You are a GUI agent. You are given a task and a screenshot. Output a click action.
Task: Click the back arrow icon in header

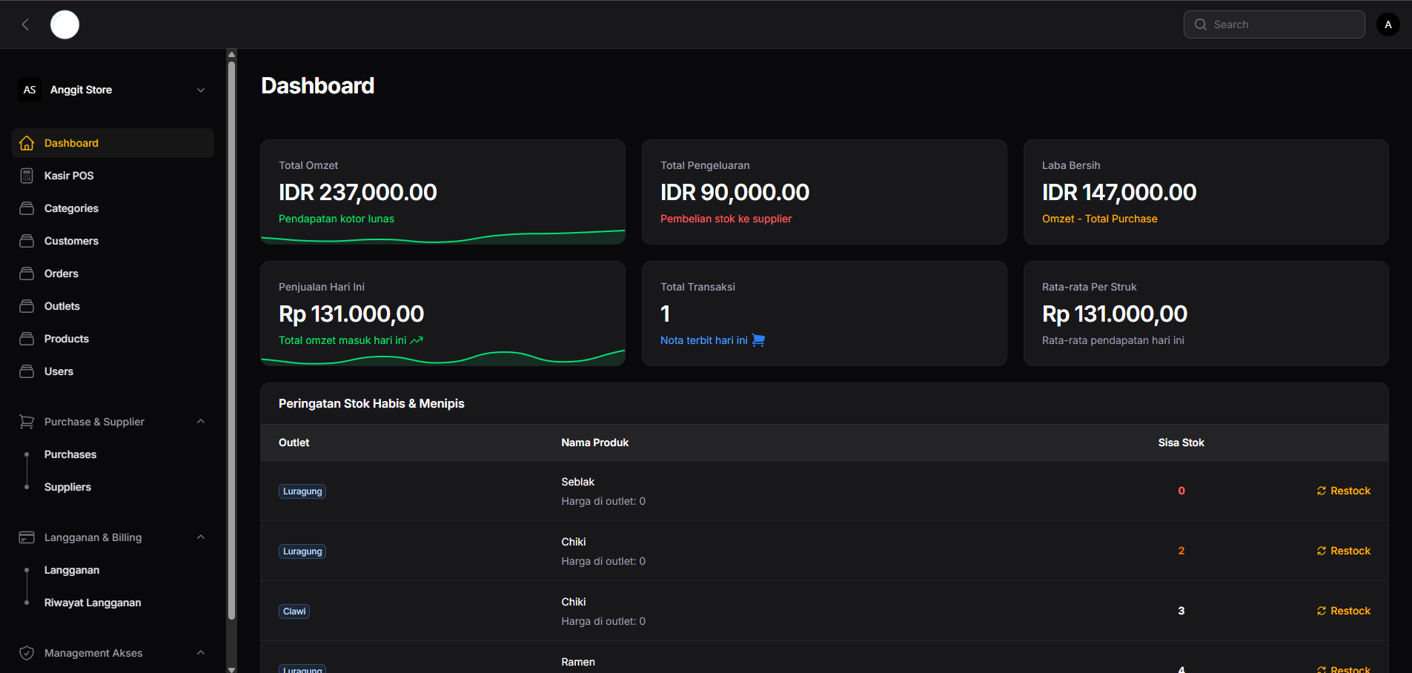tap(25, 24)
